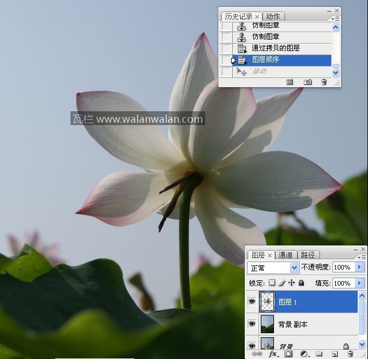Create a new layer group folder
This screenshot has width=368, height=359.
click(x=319, y=354)
